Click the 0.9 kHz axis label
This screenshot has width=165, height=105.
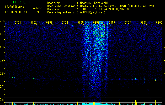click(x=2, y=60)
